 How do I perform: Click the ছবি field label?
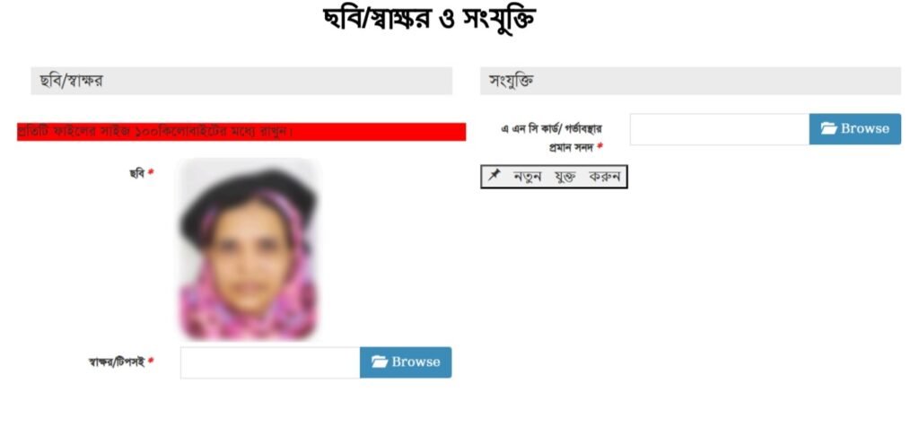[x=137, y=173]
